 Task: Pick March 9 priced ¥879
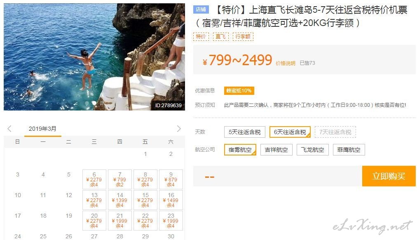pos(171,179)
